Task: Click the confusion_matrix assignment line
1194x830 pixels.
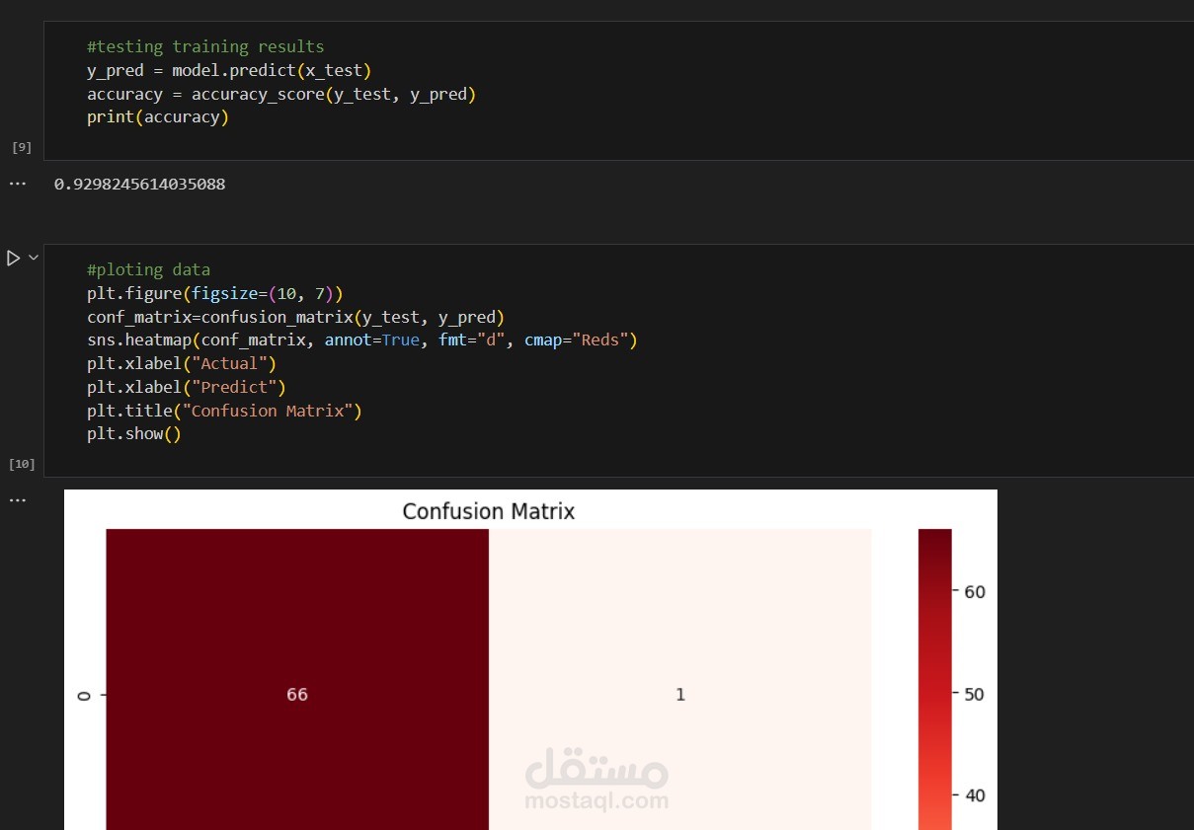Action: coord(296,317)
